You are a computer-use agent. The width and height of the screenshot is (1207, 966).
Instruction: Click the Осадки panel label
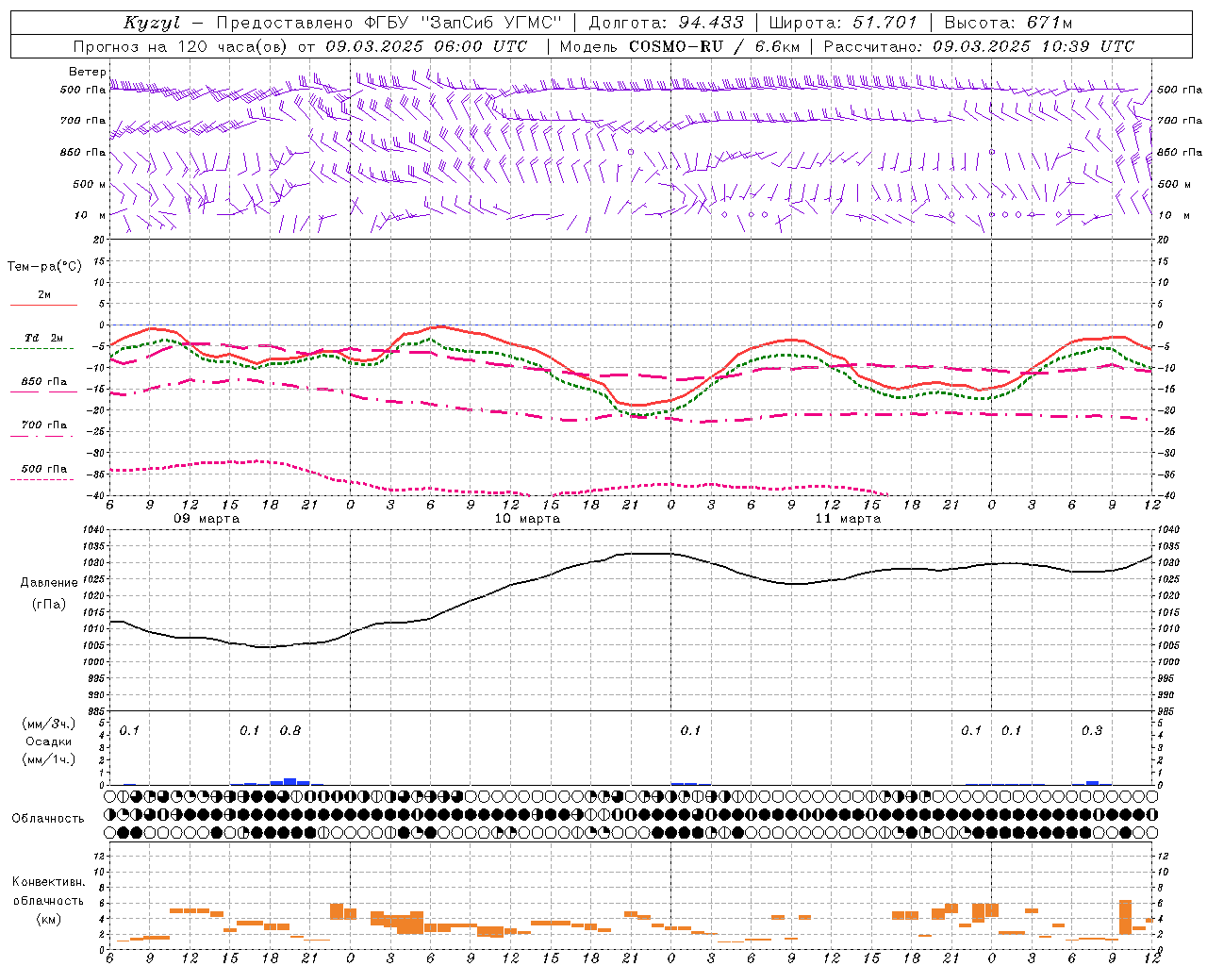tap(49, 741)
